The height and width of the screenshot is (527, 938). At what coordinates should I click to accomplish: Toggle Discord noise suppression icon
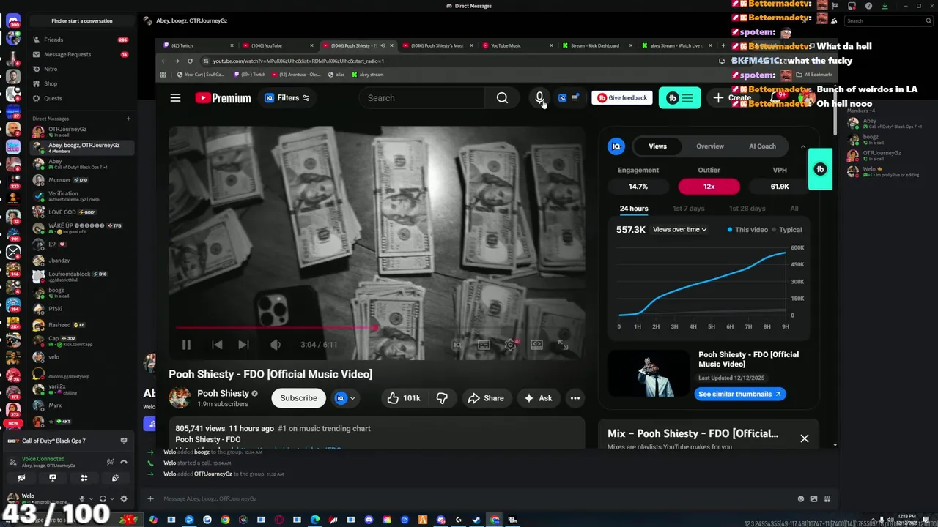[110, 462]
